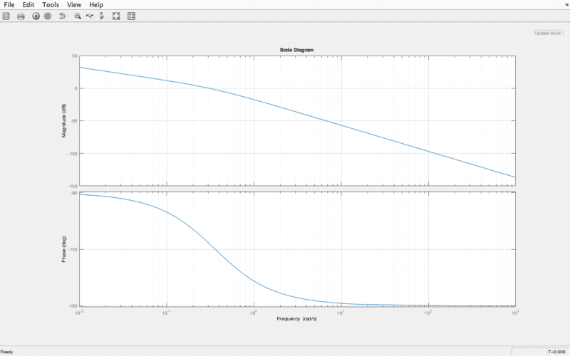Click the toolbar dock arrow at top right
Viewport: 570px width, 356px height.
[x=566, y=5]
